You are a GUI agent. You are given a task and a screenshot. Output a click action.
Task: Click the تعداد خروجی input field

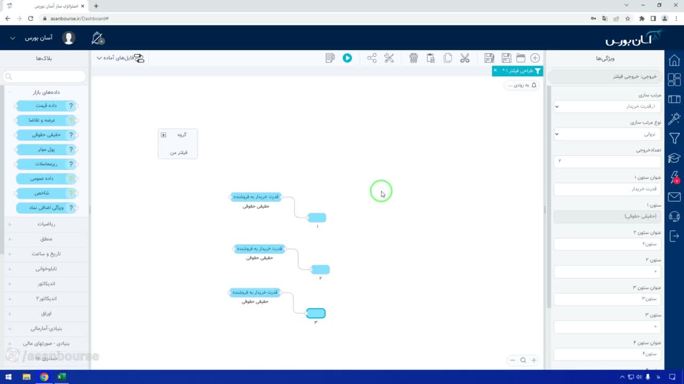(x=608, y=161)
